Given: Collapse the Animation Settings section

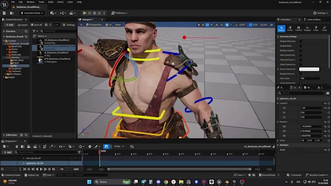Looking at the screenshot, I should (278, 36).
